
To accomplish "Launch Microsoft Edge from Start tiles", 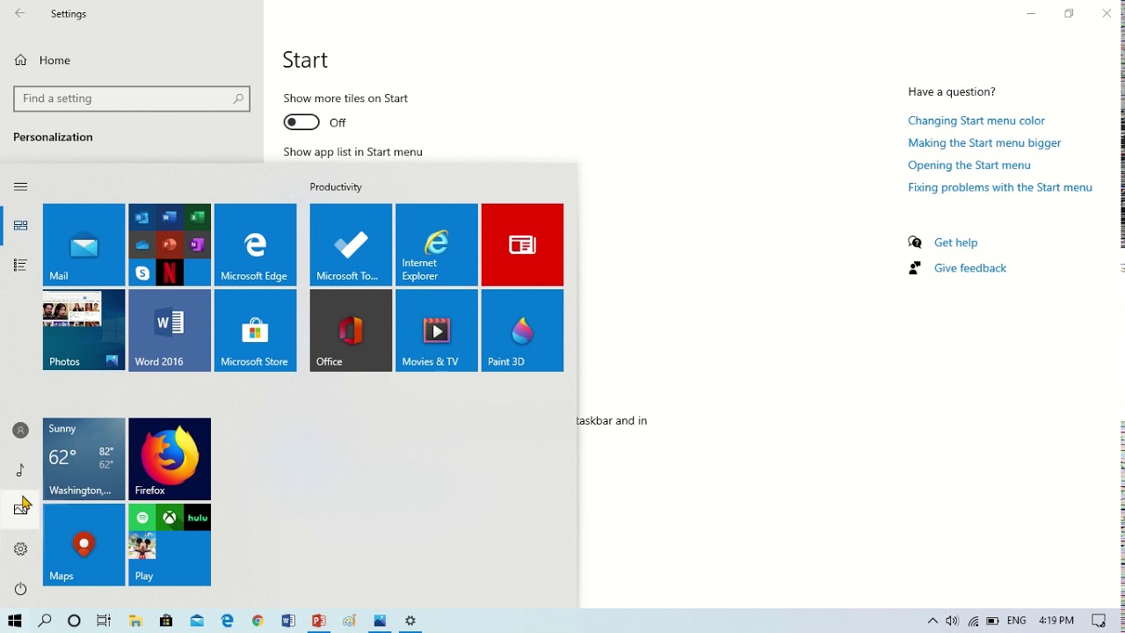I will 255,244.
